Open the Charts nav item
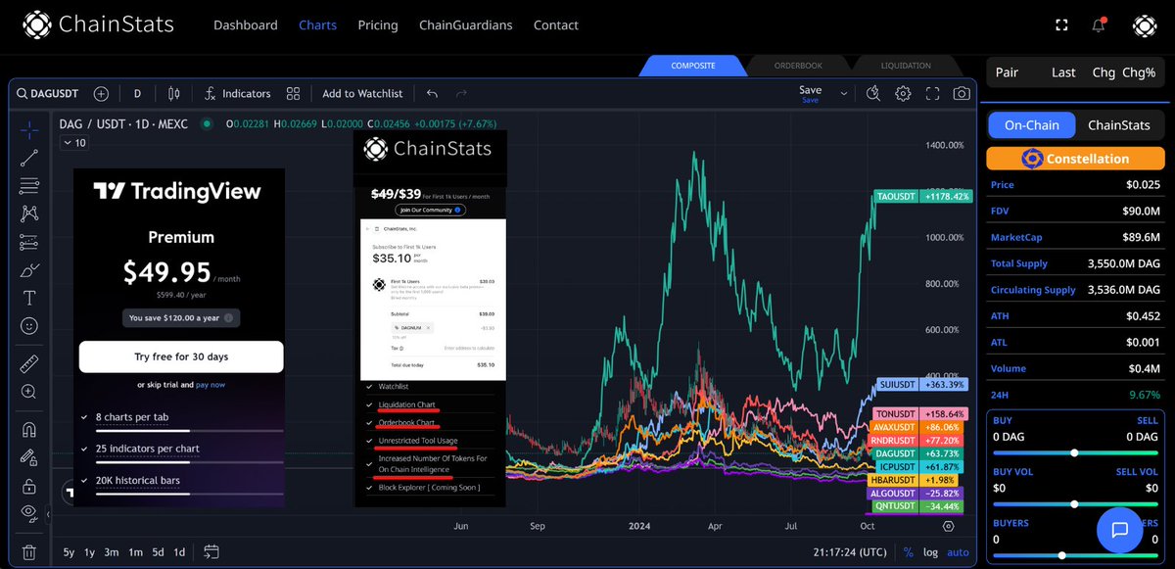Image resolution: width=1175 pixels, height=569 pixels. pos(317,25)
